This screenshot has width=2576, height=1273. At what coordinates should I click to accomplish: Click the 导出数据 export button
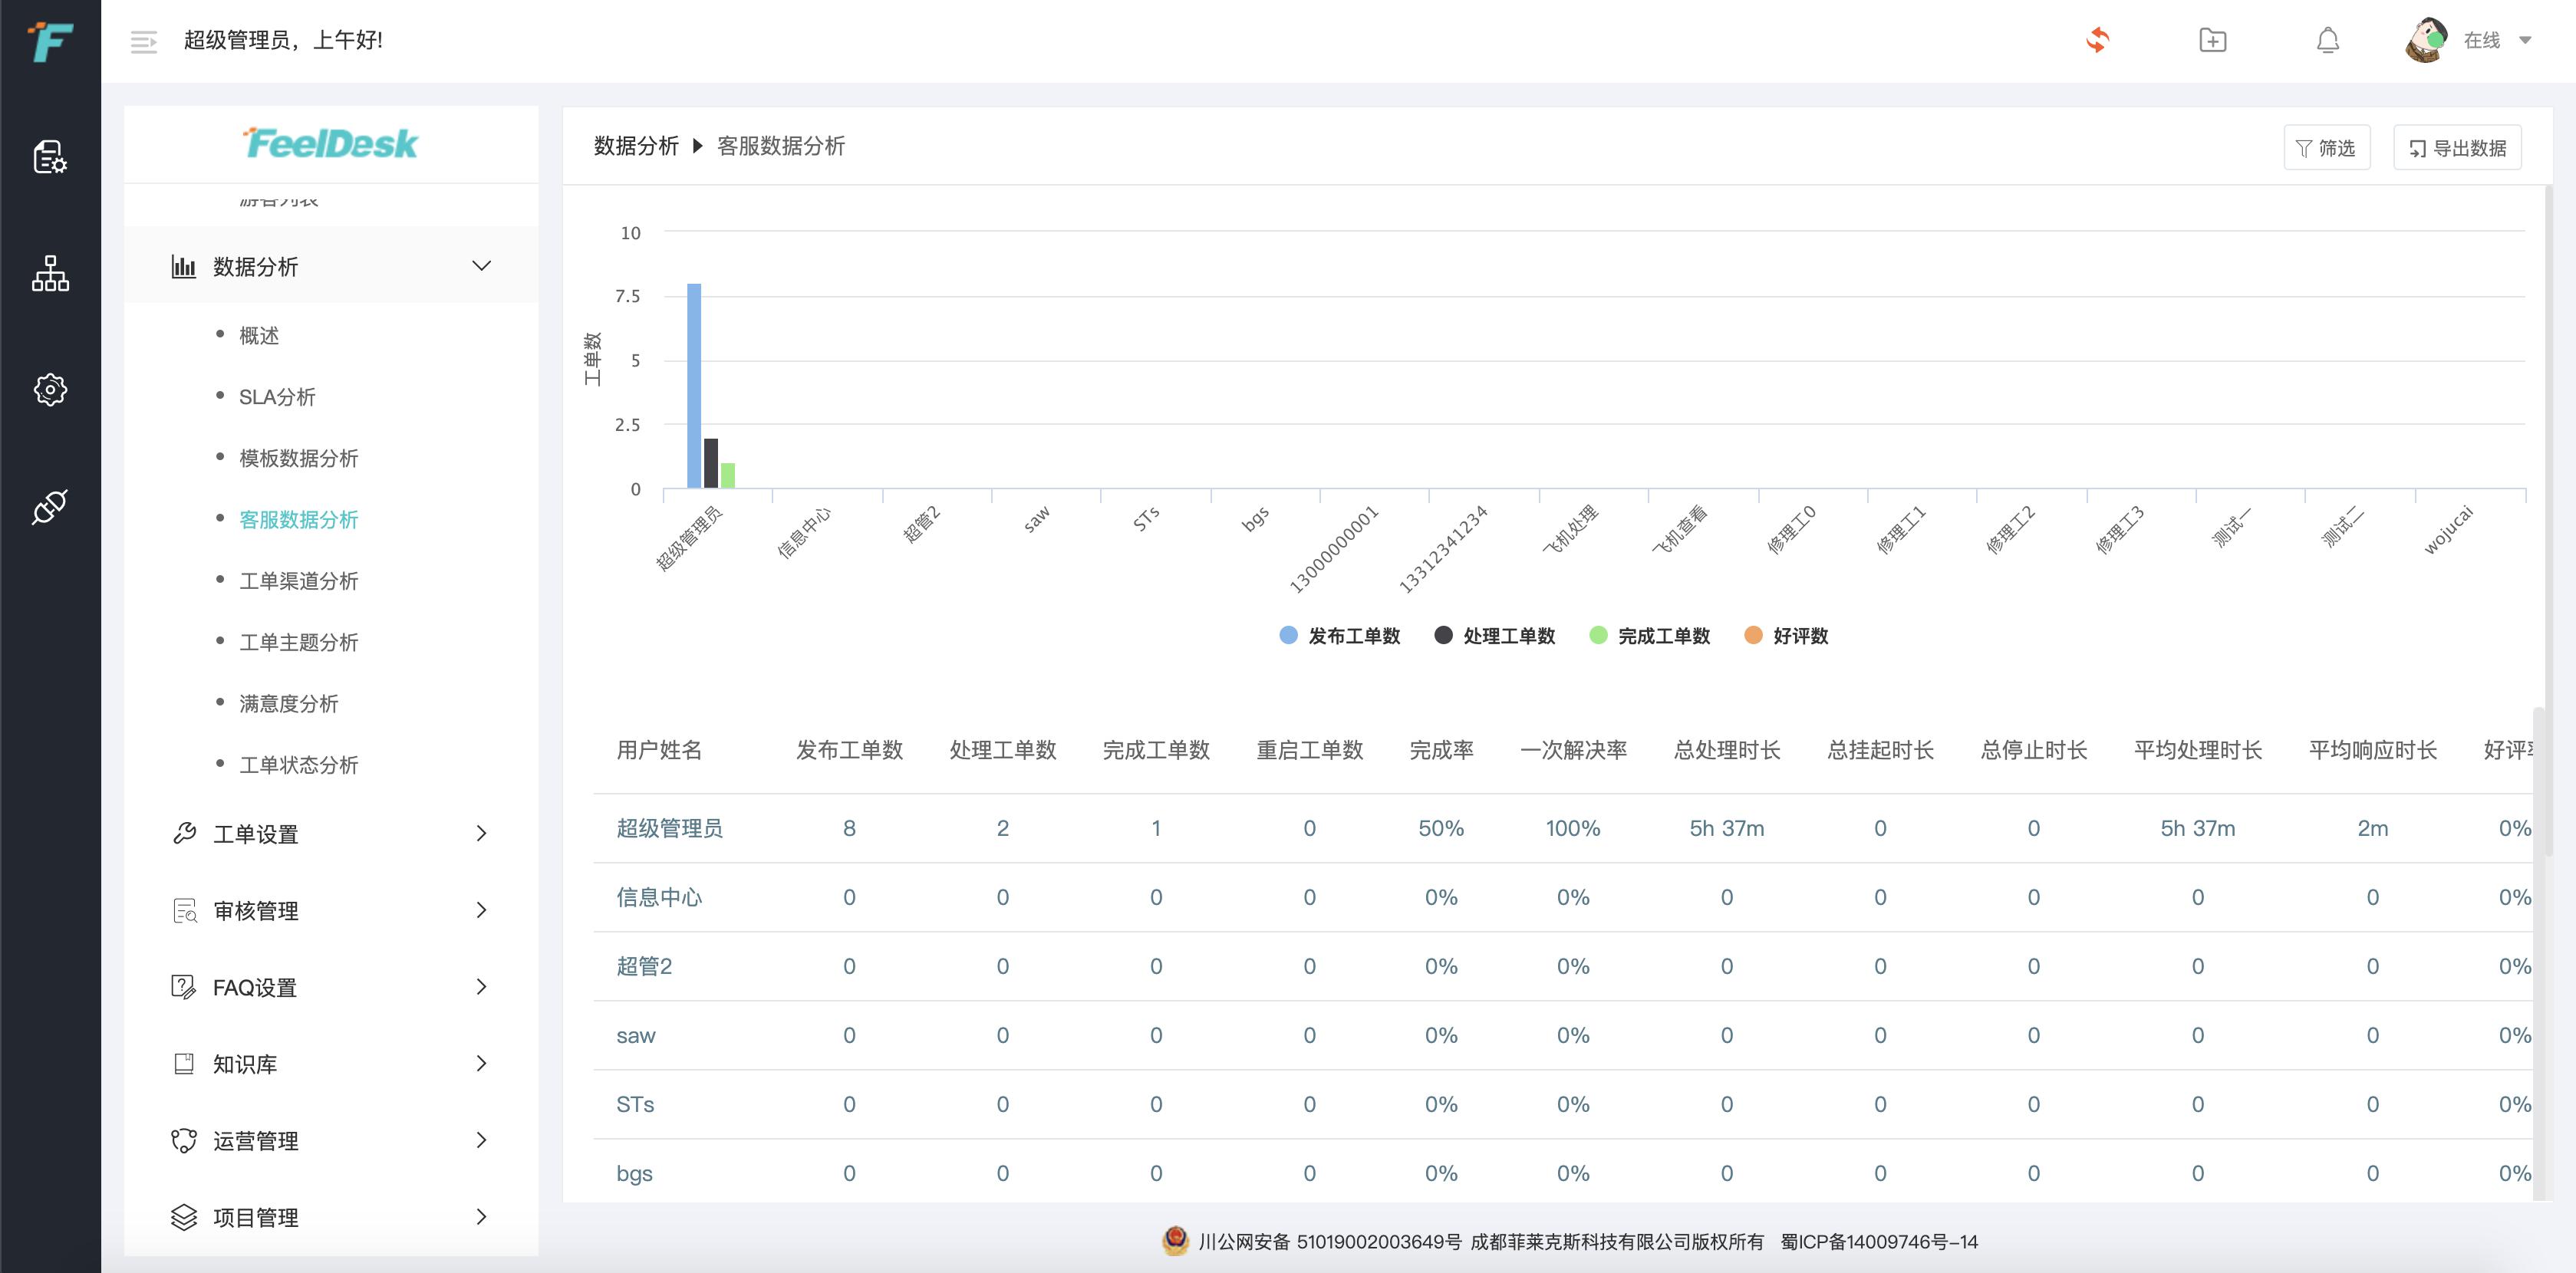click(x=2457, y=147)
